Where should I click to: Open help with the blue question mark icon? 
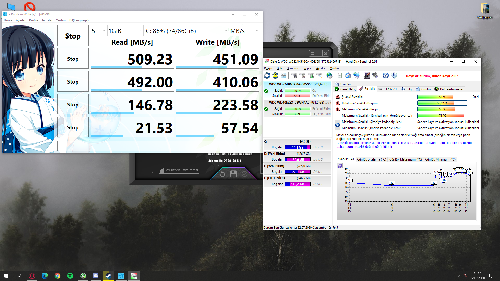coord(386,75)
